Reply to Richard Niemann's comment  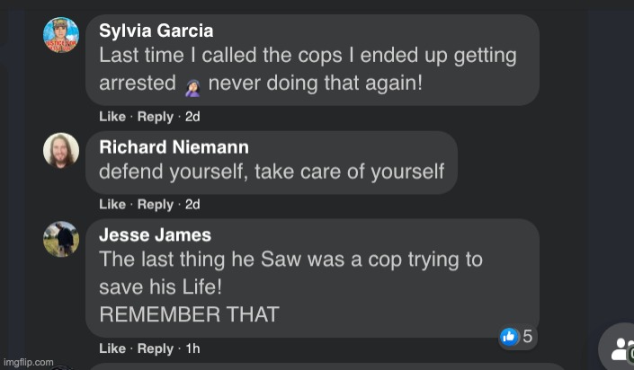point(155,205)
